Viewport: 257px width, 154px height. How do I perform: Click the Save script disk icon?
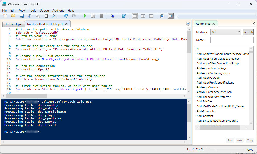22,16
